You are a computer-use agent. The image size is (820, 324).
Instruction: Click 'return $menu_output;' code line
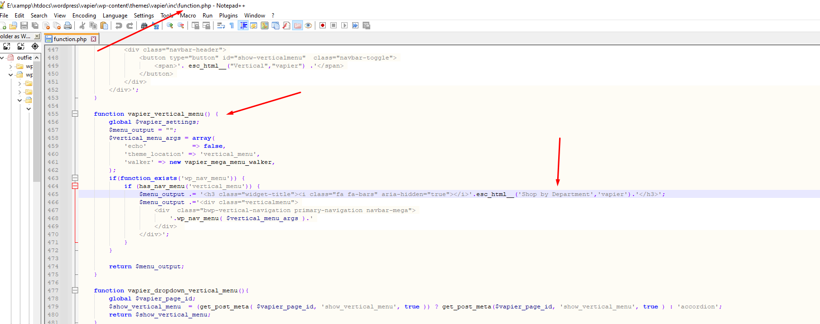(x=146, y=266)
